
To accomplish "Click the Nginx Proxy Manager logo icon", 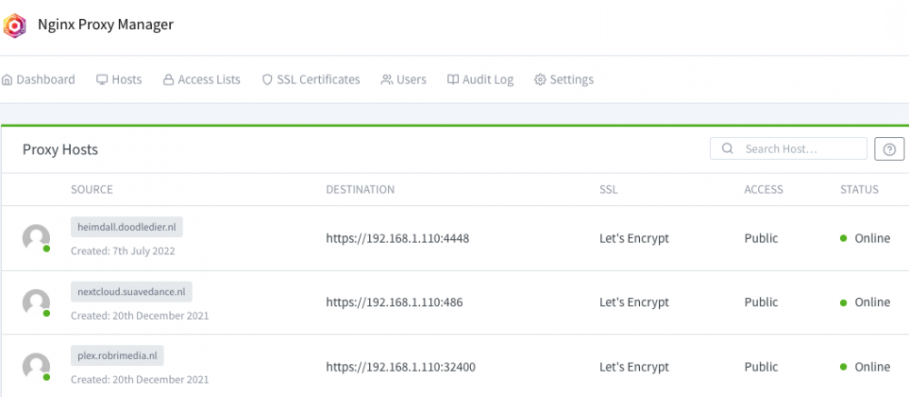I will pos(15,25).
